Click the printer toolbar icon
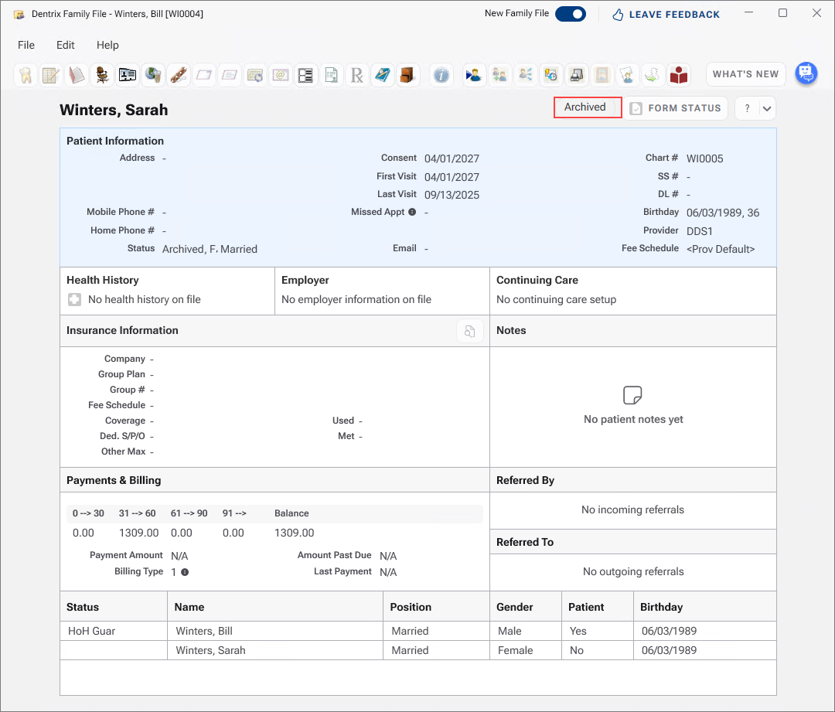The height and width of the screenshot is (712, 835). tap(576, 75)
